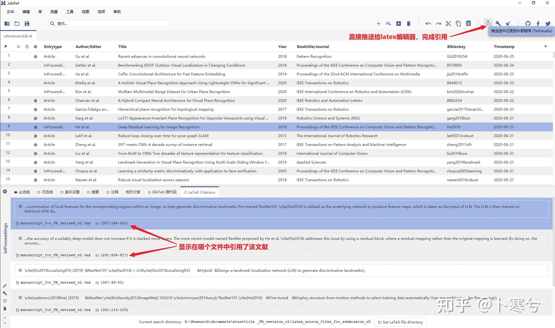Save the library with the disk icon
Image resolution: width=555 pixels, height=328 pixels.
coord(27,23)
